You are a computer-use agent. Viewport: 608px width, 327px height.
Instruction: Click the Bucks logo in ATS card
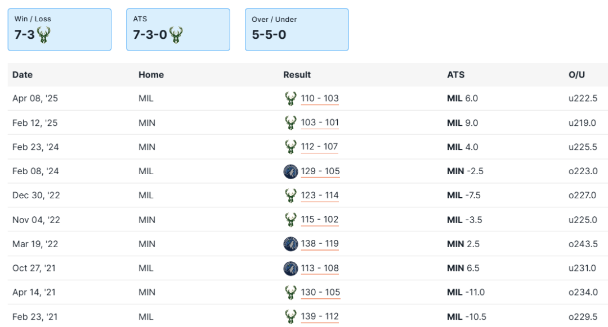(x=175, y=35)
